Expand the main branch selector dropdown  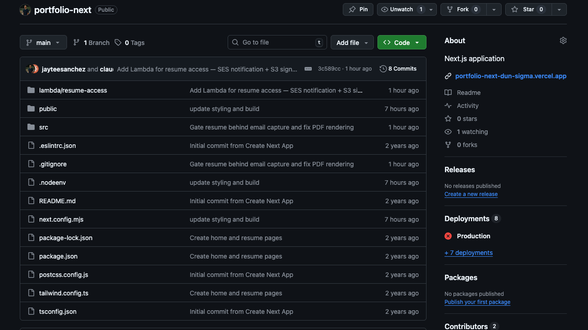point(43,43)
